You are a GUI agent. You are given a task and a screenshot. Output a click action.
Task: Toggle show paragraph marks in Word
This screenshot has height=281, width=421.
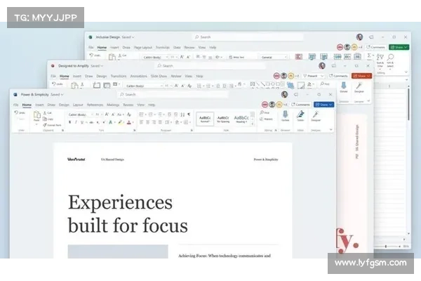tap(189, 115)
